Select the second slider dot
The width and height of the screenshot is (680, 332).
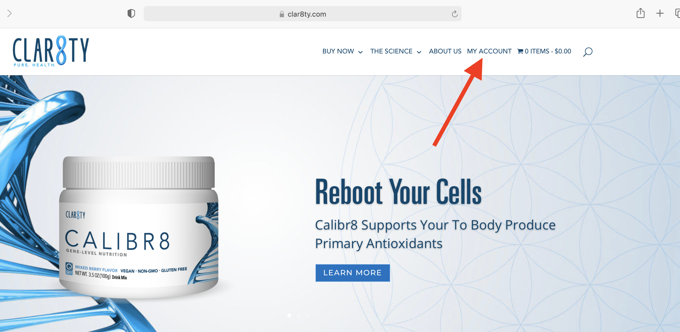tap(299, 315)
